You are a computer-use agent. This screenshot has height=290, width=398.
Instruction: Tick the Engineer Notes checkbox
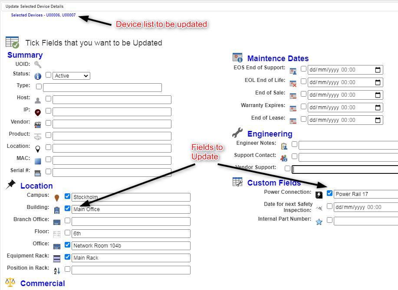click(x=294, y=144)
